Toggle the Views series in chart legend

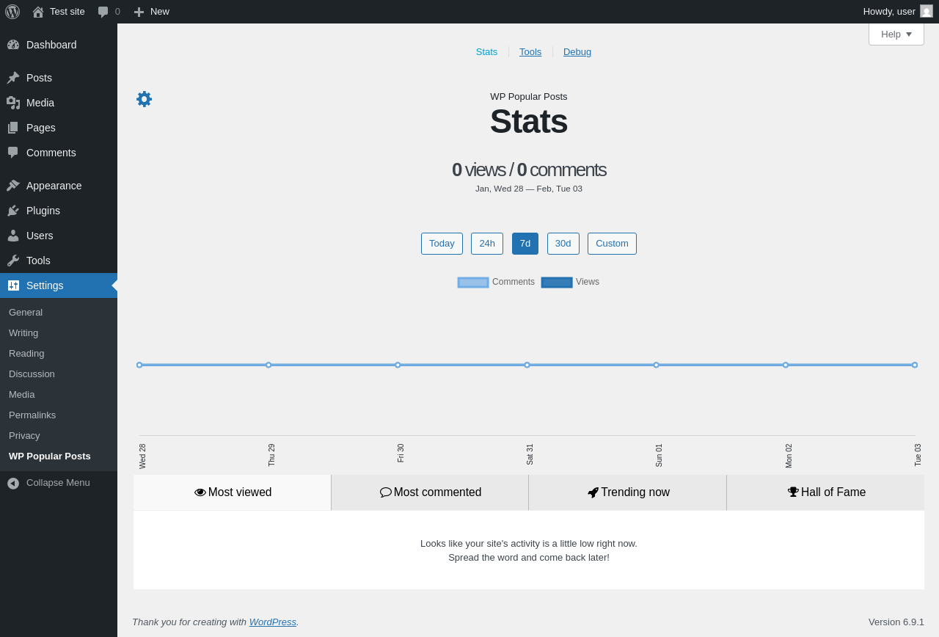point(570,282)
